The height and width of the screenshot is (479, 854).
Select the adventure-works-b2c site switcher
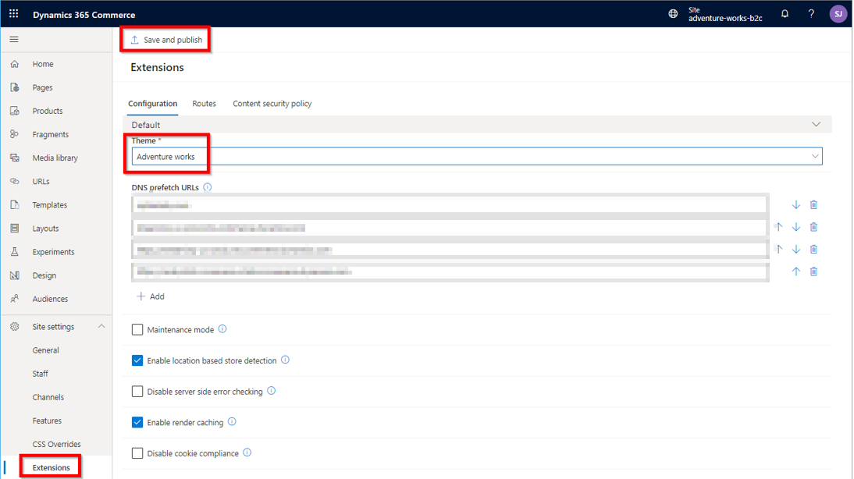click(720, 13)
